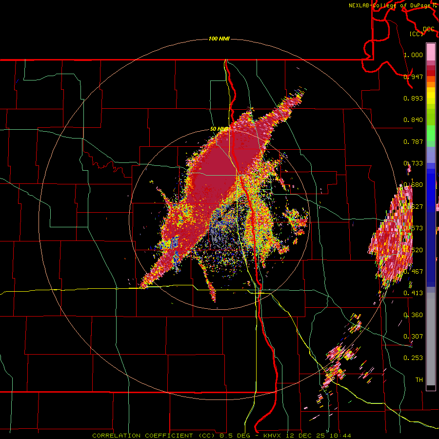Image resolution: width=439 pixels, height=439 pixels.
Task: Click the 100 NMI range ring label
Action: pyautogui.click(x=219, y=39)
